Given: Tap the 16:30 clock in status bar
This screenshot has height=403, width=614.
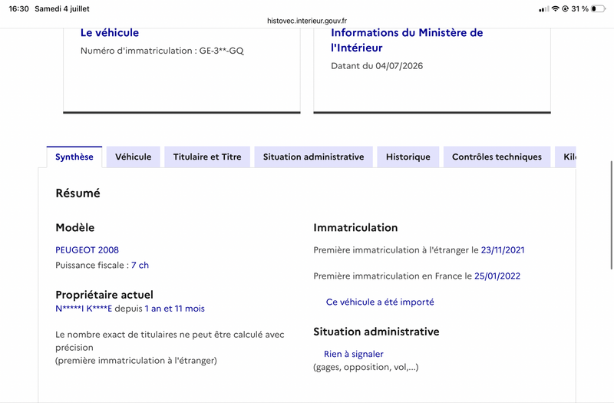Looking at the screenshot, I should [x=18, y=8].
